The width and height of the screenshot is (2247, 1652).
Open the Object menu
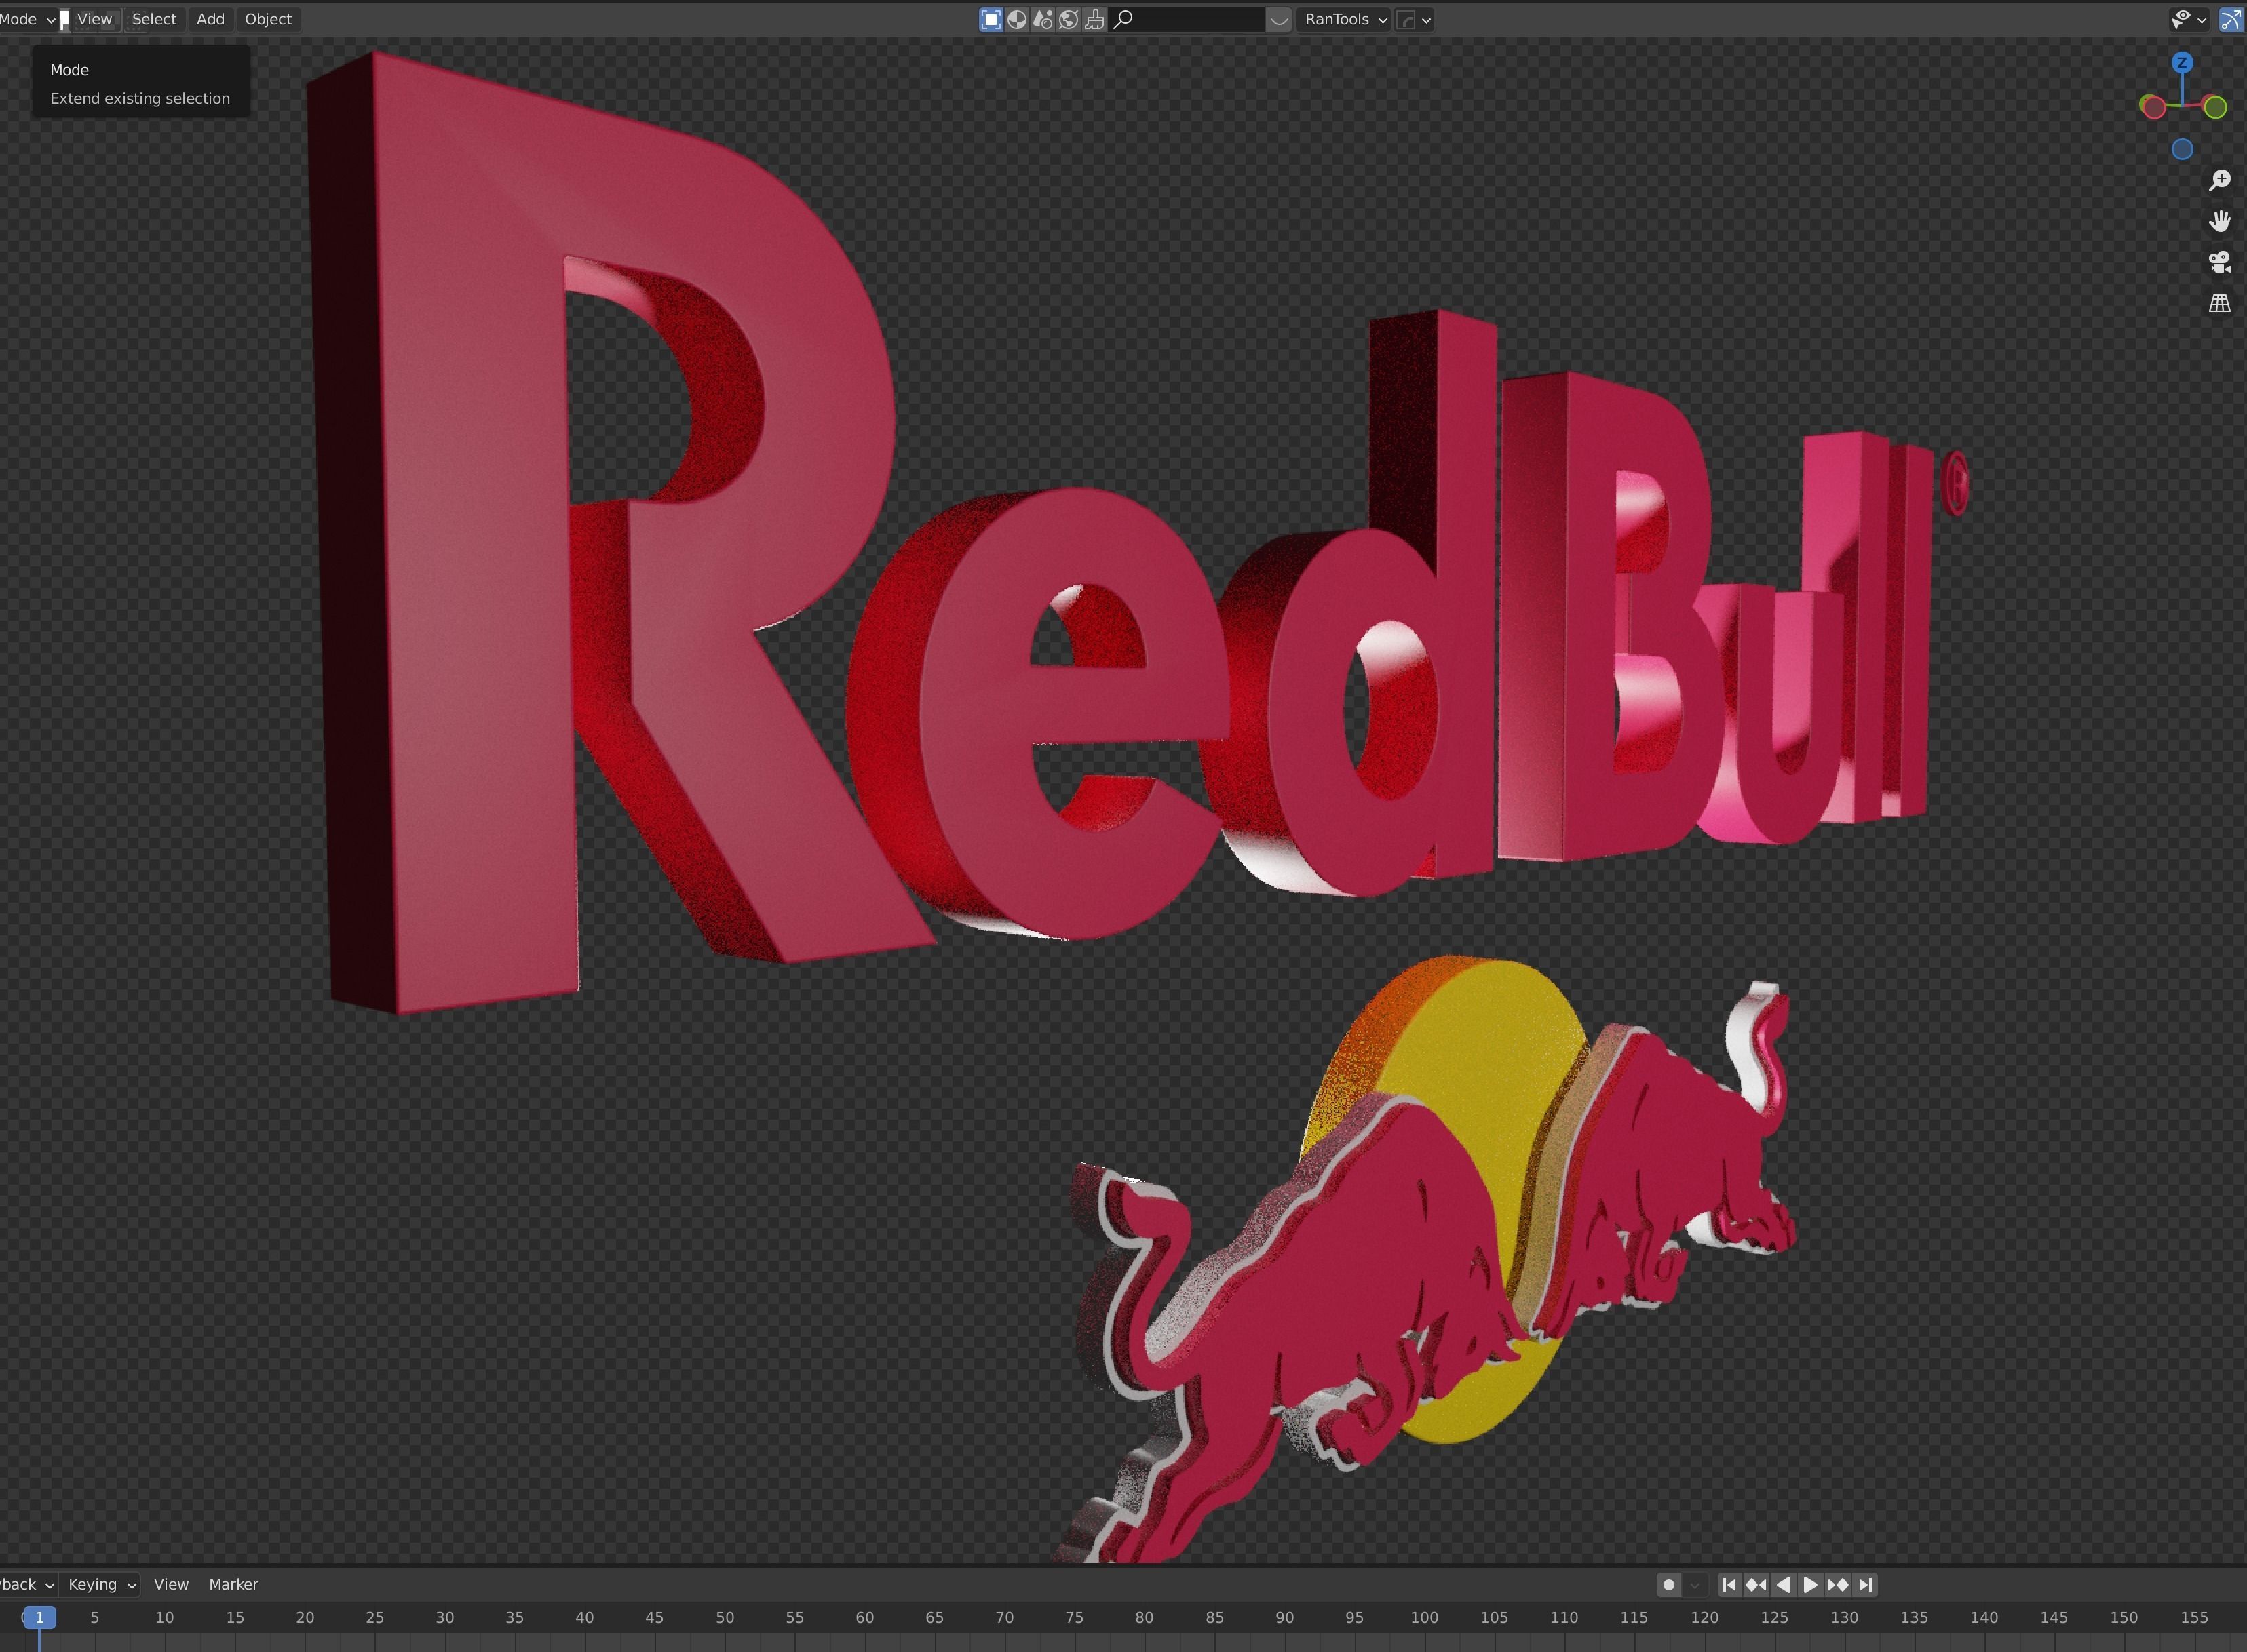[268, 19]
